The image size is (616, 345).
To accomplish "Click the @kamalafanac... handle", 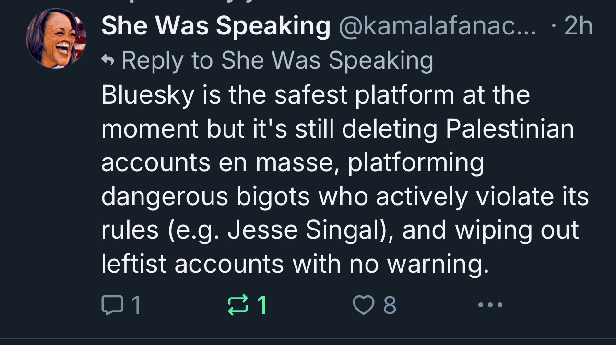I will [438, 26].
